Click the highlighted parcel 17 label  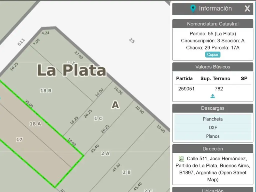[x=19, y=139]
